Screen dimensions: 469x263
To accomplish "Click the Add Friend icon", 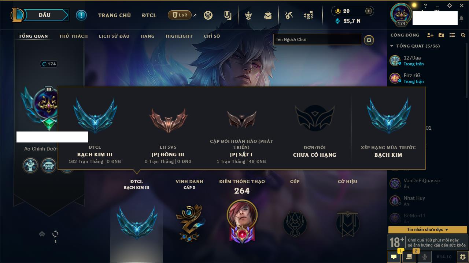I will pyautogui.click(x=430, y=35).
